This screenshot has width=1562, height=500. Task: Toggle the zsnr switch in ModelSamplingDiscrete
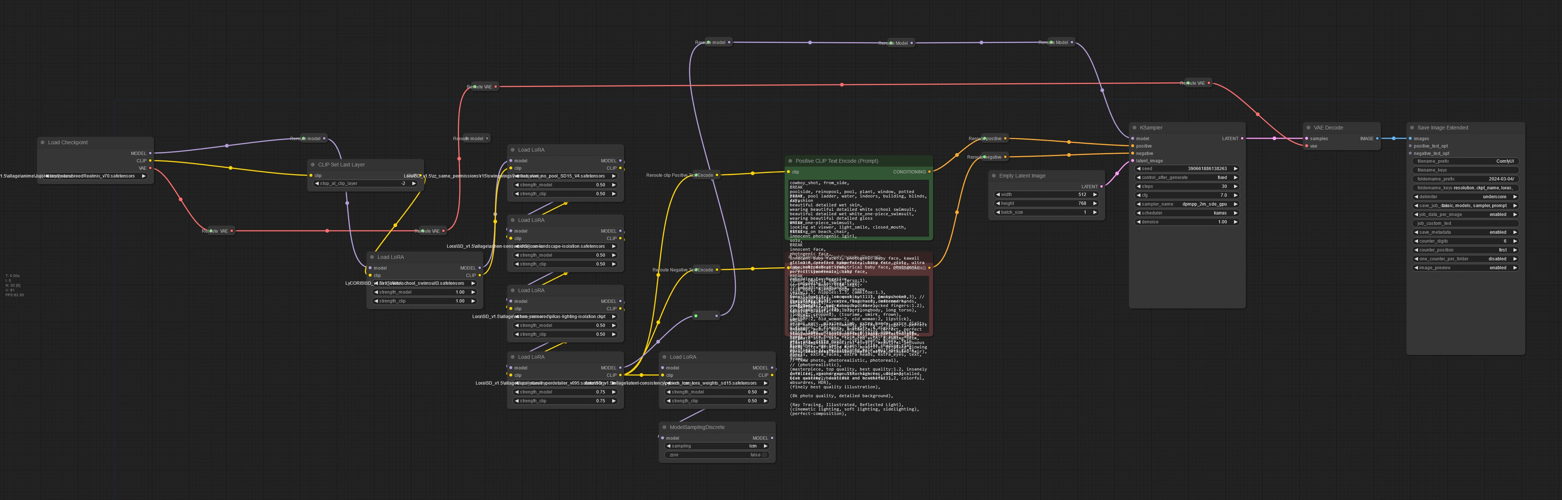pos(717,455)
